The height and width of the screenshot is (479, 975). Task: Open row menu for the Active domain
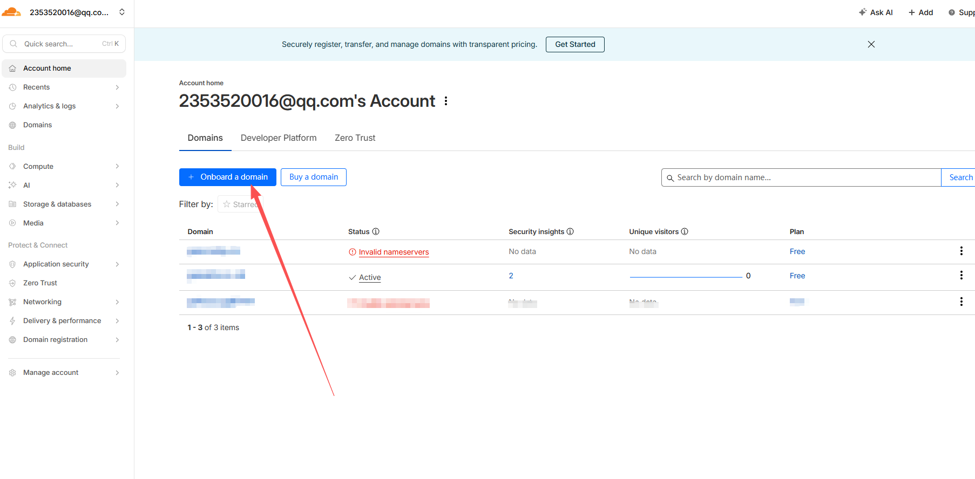coord(961,275)
